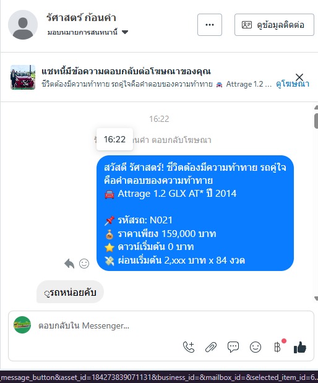Attach a file with the paperclip icon
318x383 pixels.
pos(211,347)
